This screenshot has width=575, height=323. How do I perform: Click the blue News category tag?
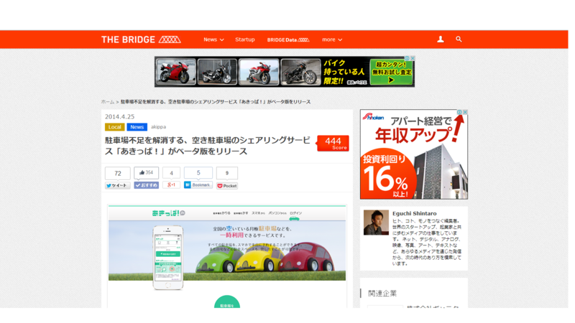coord(137,127)
